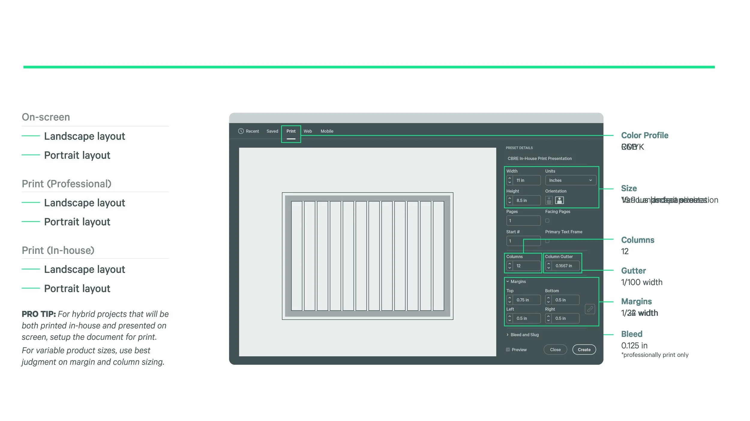Click the Top margin field 0.75 in
Viewport: 750px width, 421px height.
coord(523,300)
